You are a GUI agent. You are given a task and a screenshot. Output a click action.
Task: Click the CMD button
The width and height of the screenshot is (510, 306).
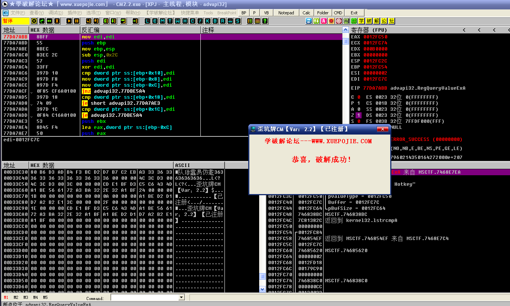[x=338, y=13]
